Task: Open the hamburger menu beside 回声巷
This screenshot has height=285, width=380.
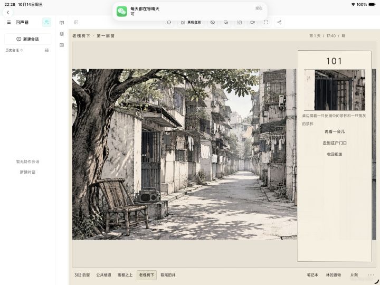Action: (9, 22)
